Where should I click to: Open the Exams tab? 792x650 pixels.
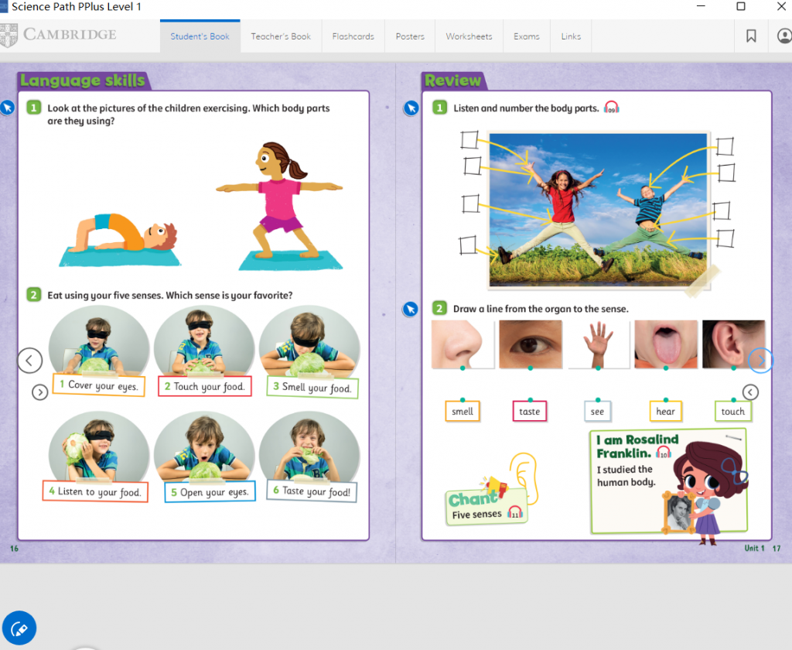point(527,36)
